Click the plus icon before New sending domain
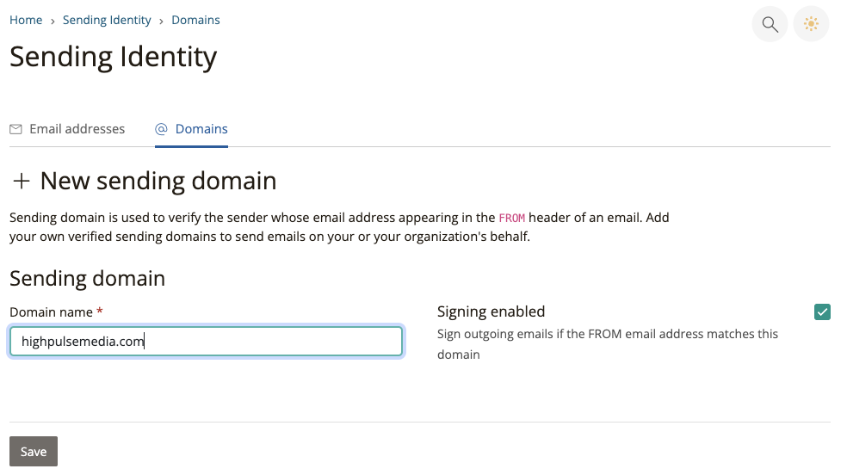 22,181
